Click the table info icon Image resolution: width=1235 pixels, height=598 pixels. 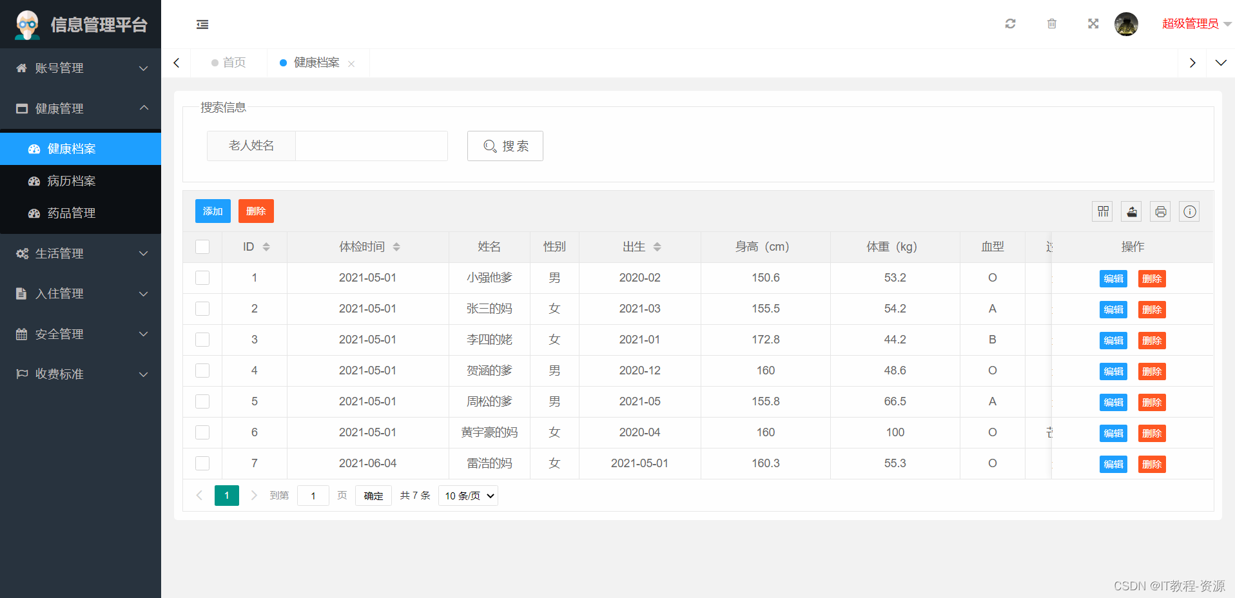[1189, 211]
